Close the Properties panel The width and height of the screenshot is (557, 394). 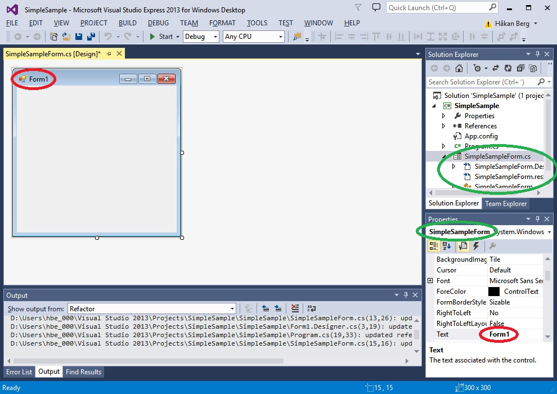click(547, 219)
